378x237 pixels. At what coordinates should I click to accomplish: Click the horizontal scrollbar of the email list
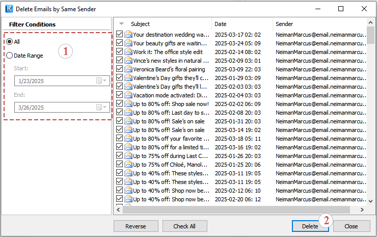point(234,209)
